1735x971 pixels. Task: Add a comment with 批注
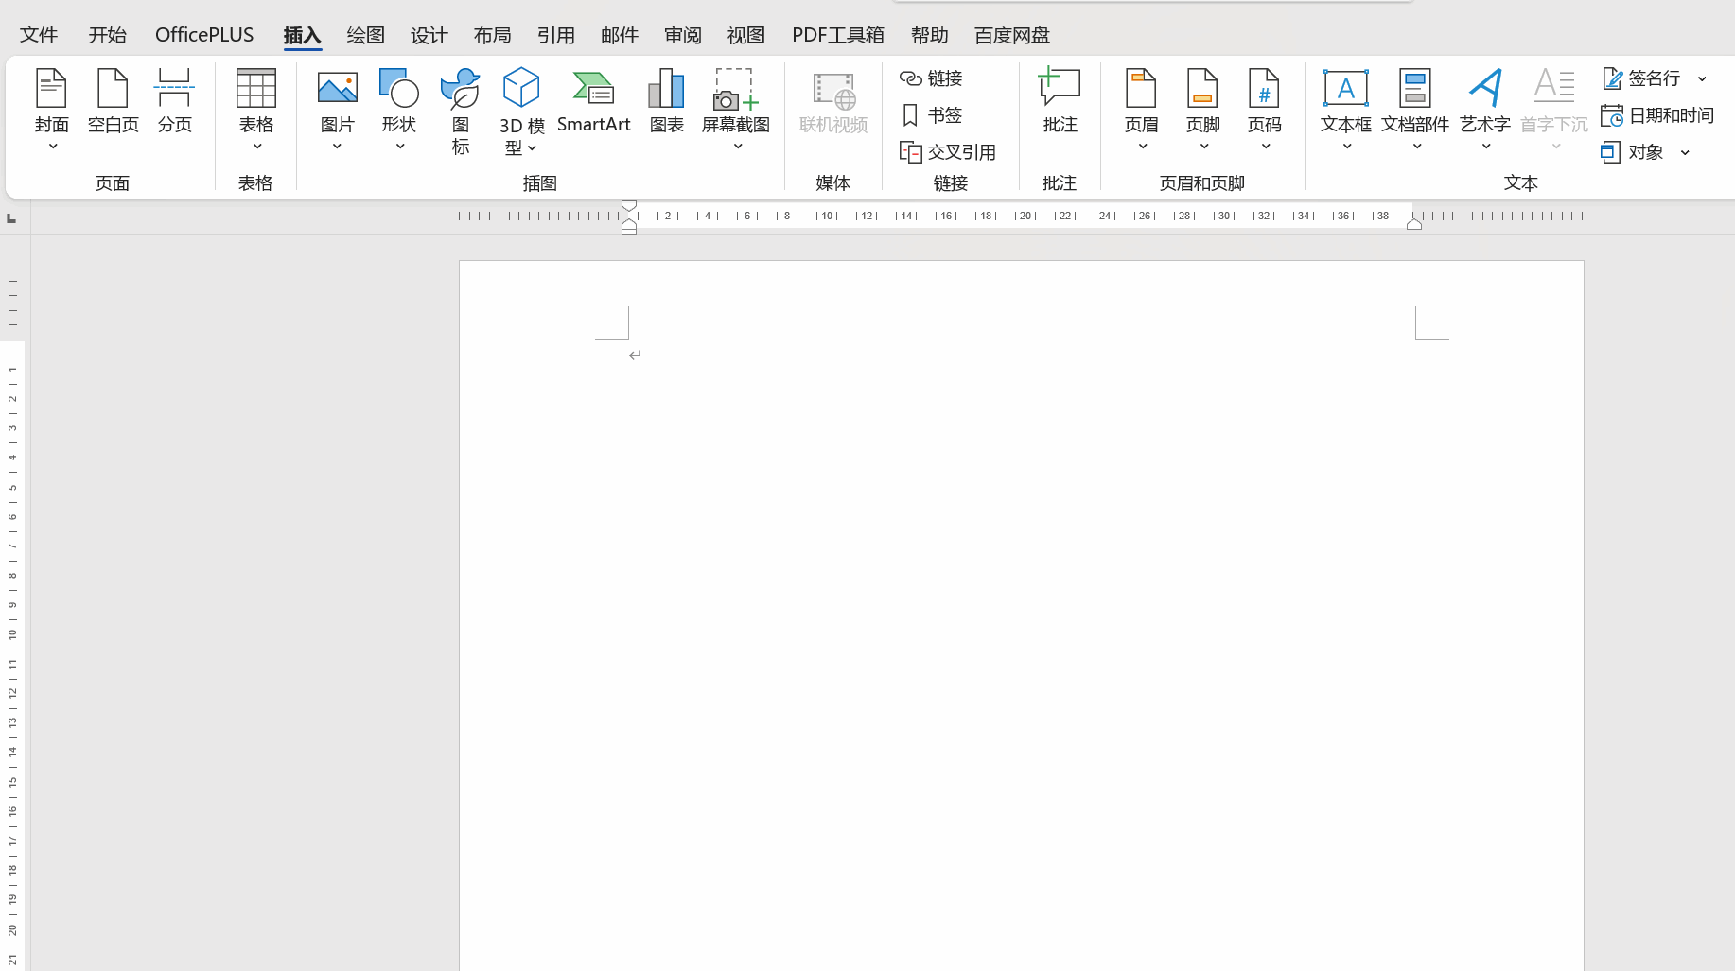tap(1060, 102)
